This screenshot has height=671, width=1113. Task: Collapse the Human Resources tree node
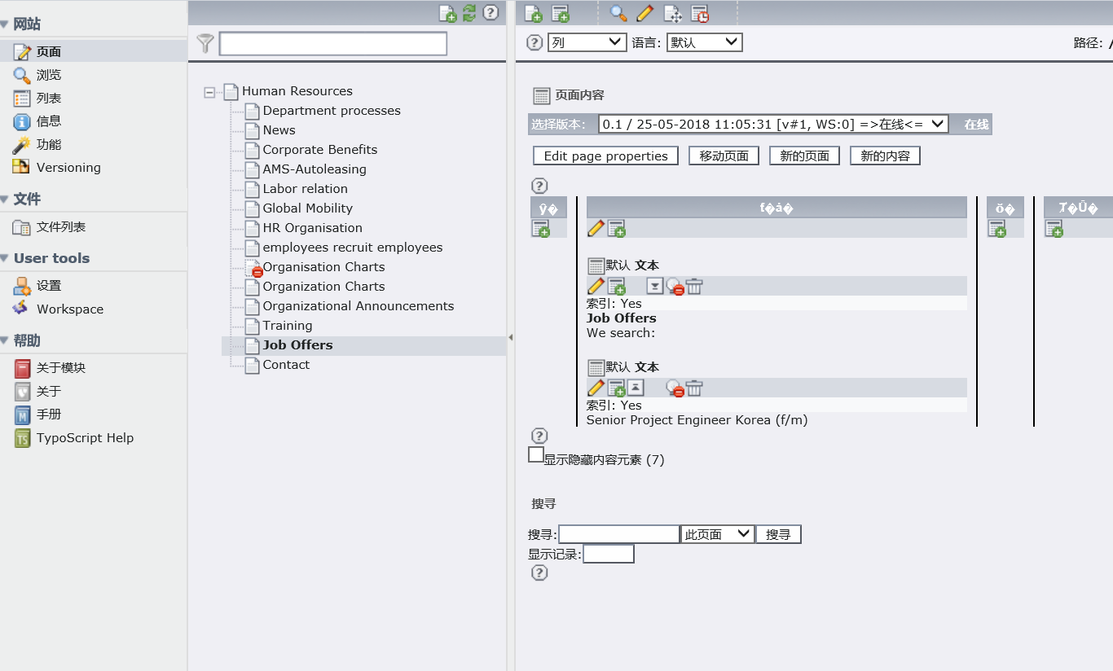coord(209,92)
